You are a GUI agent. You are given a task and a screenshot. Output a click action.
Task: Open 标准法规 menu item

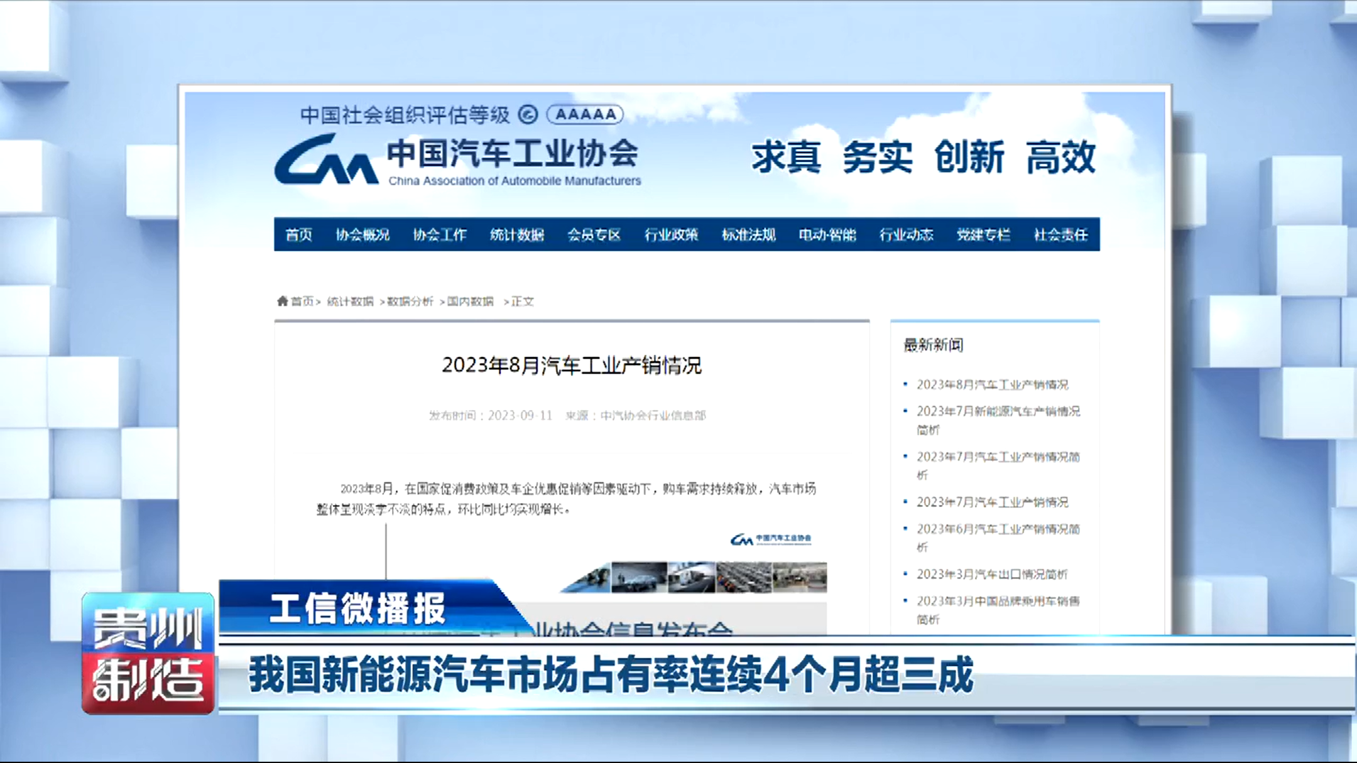(749, 235)
